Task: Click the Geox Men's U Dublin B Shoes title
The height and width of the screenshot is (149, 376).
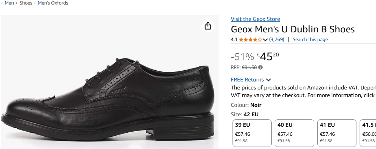Action: (293, 29)
